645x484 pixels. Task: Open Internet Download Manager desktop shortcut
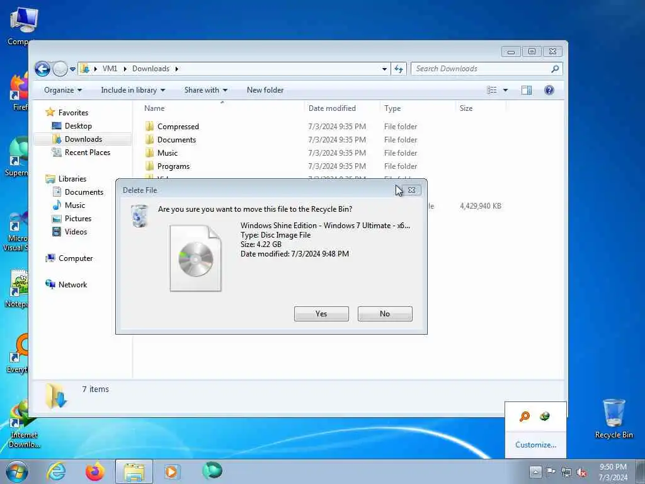pos(23,424)
